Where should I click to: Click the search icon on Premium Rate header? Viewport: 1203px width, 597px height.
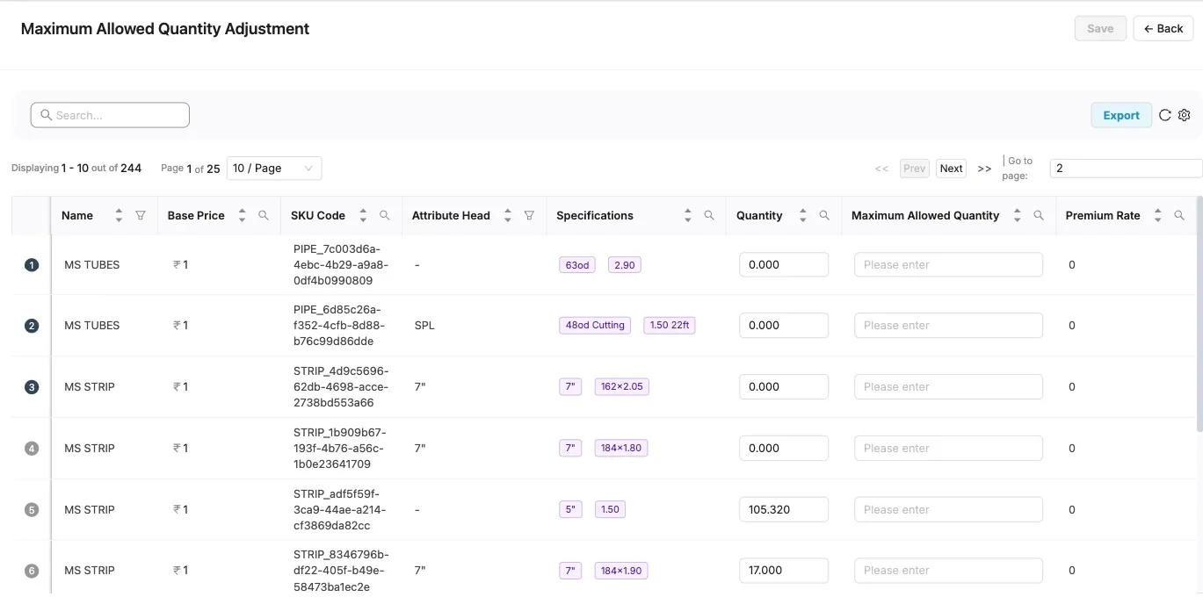[x=1178, y=215]
